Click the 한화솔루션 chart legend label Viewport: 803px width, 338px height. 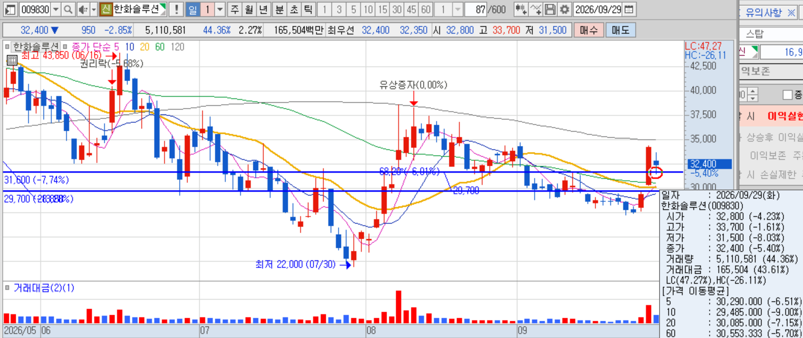pos(35,47)
